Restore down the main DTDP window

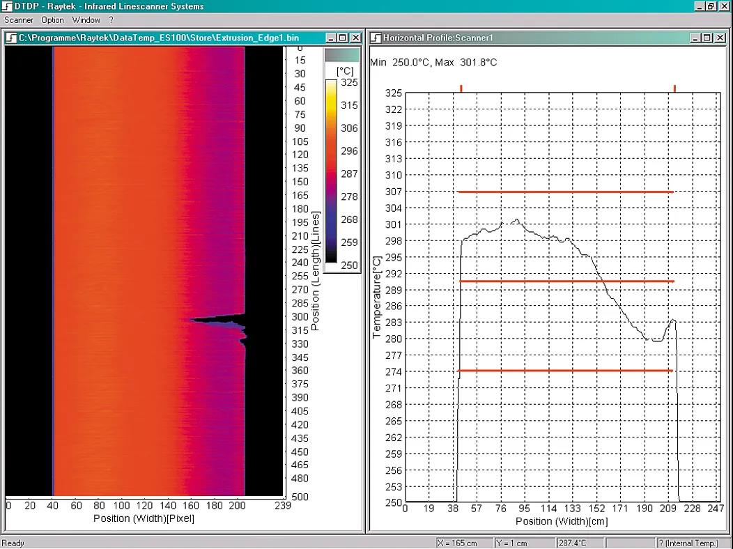tap(711, 6)
